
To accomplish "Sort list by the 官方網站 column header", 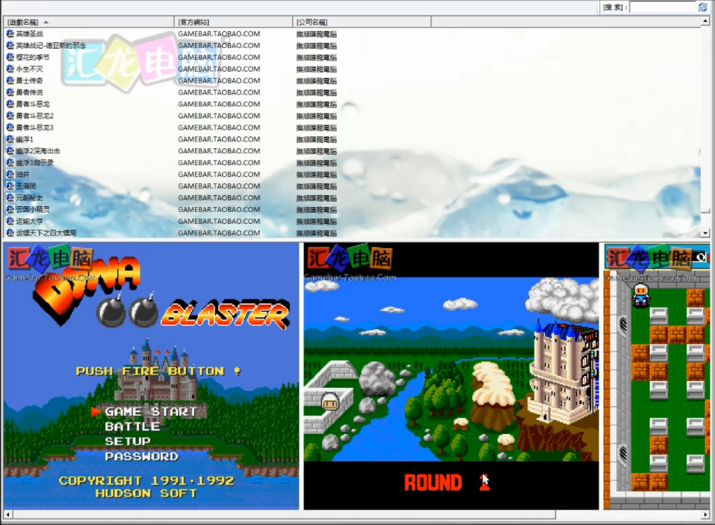I will pyautogui.click(x=233, y=22).
